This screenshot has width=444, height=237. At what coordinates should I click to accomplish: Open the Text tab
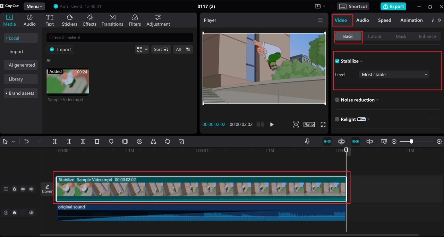pyautogui.click(x=50, y=20)
